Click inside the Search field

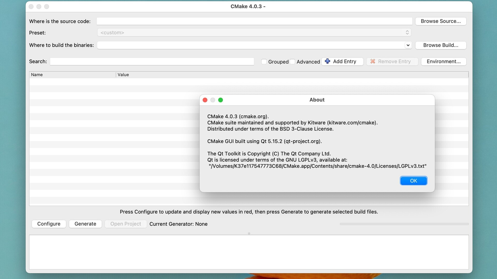(x=151, y=61)
